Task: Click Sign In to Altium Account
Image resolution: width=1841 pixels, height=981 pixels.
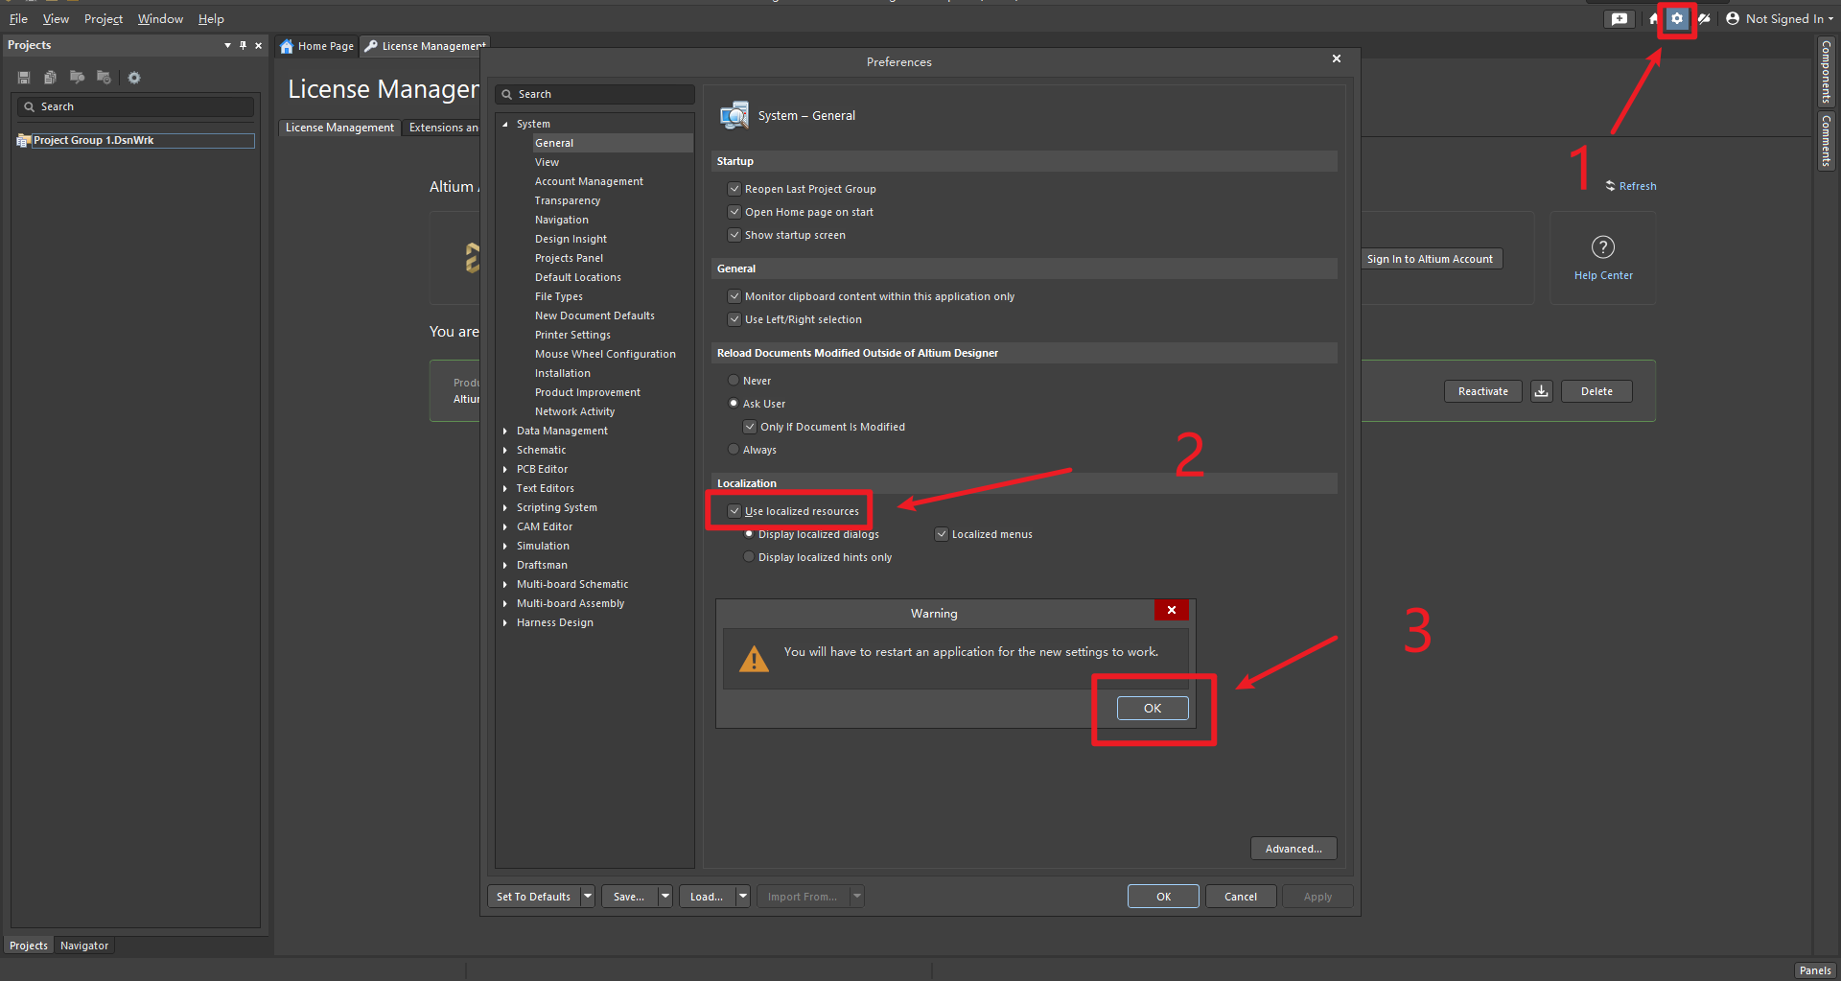Action: click(1430, 259)
